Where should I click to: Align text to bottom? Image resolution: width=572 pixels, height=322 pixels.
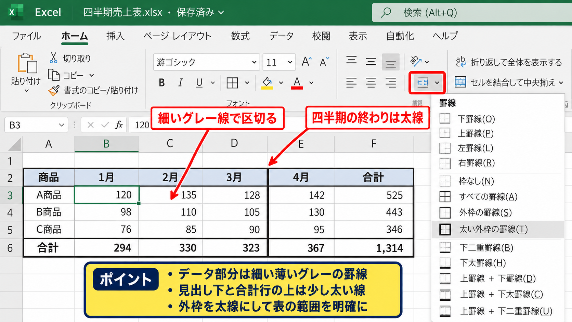[x=390, y=62]
